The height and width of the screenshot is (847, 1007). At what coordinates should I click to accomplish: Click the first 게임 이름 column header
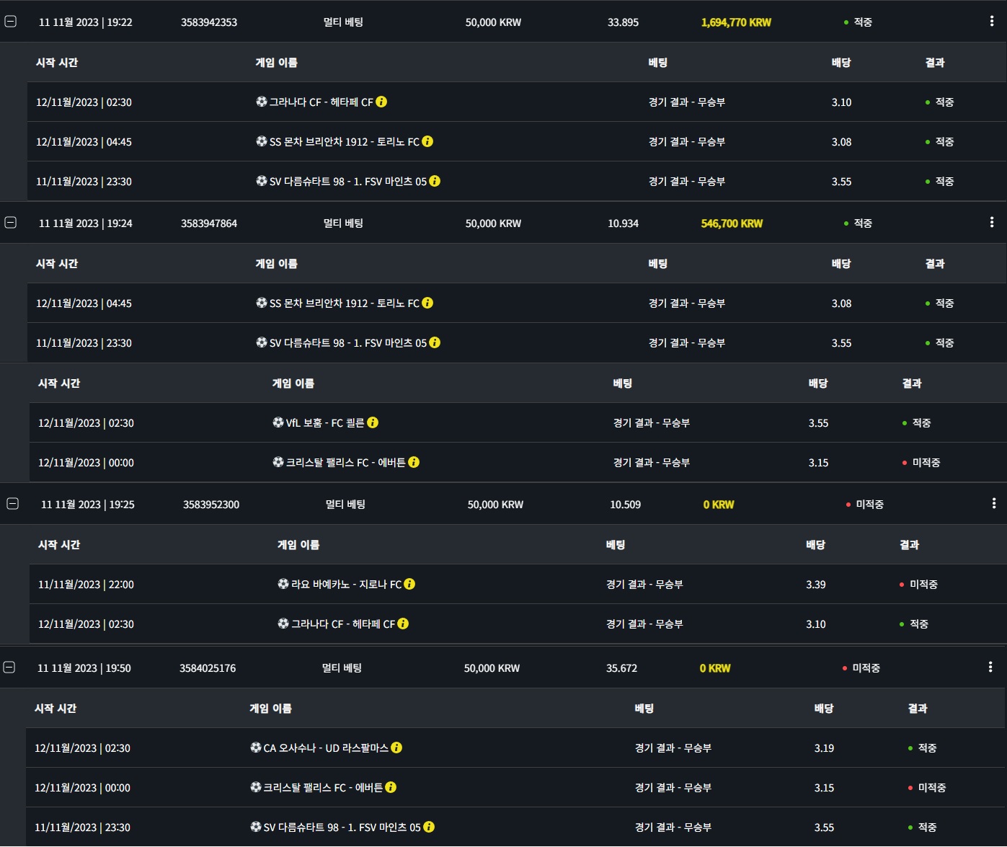(276, 63)
